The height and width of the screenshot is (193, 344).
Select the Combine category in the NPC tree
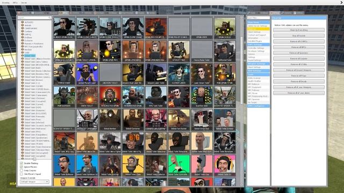pyautogui.click(x=28, y=31)
